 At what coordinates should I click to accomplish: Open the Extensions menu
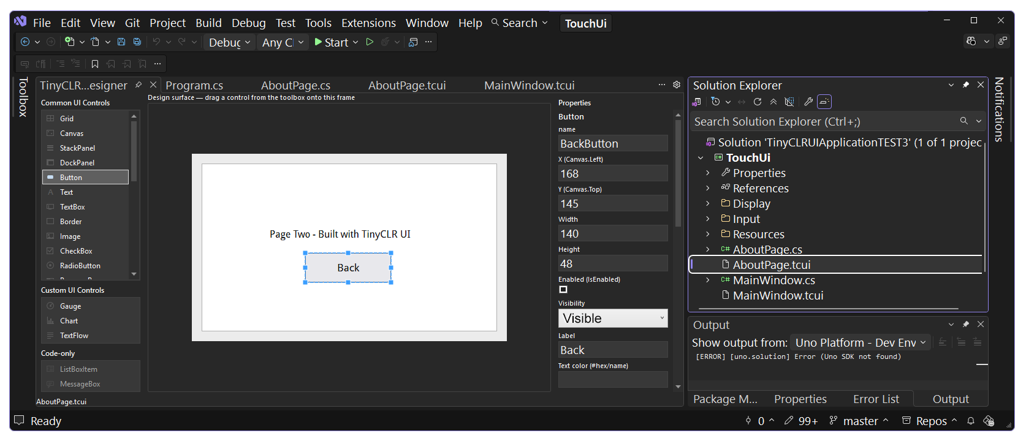(x=368, y=23)
